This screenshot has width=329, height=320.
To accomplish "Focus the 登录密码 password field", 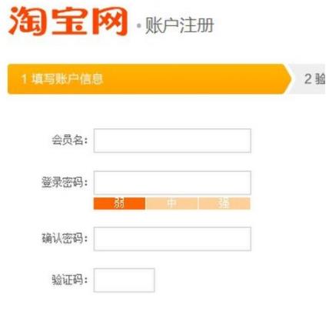I will (172, 183).
